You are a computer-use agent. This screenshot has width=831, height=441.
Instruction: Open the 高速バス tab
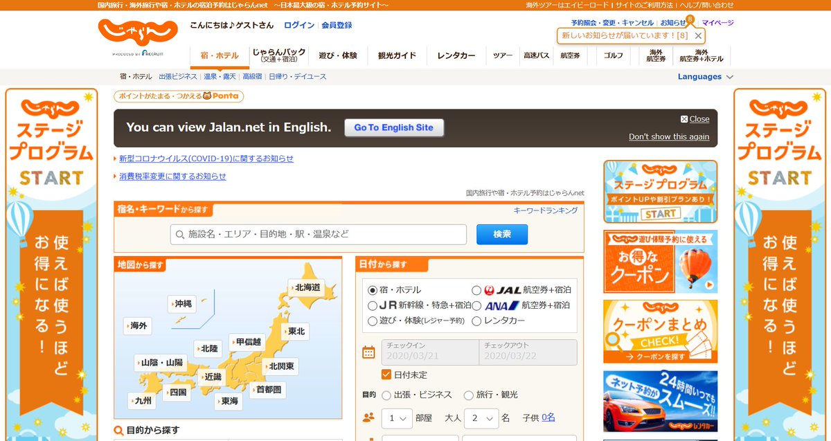point(537,56)
